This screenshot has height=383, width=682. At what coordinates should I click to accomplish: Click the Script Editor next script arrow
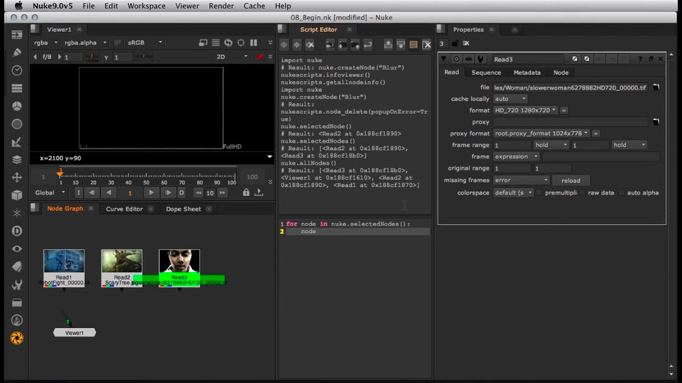click(x=297, y=45)
